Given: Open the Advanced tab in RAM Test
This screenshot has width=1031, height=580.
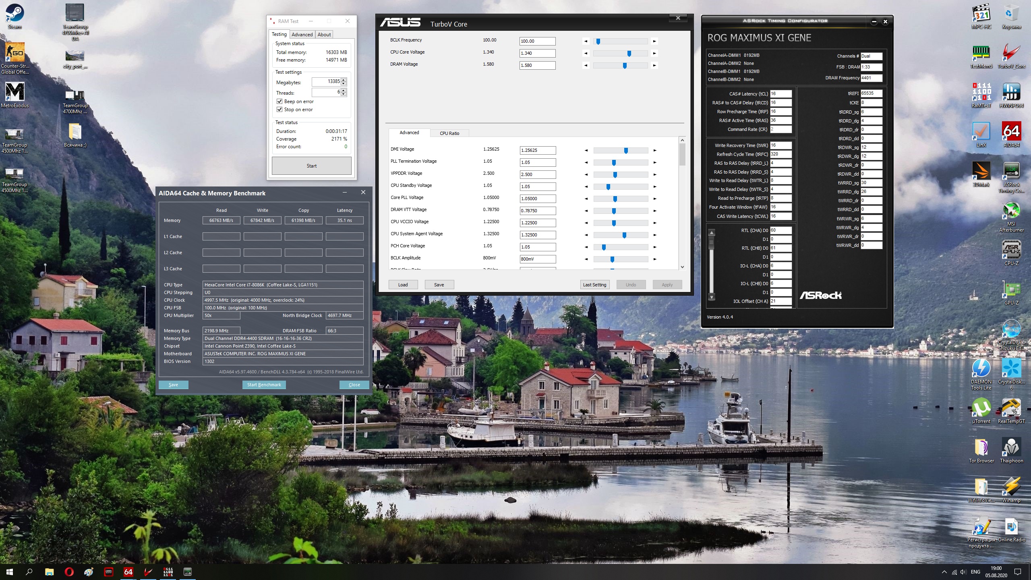Looking at the screenshot, I should [x=302, y=35].
